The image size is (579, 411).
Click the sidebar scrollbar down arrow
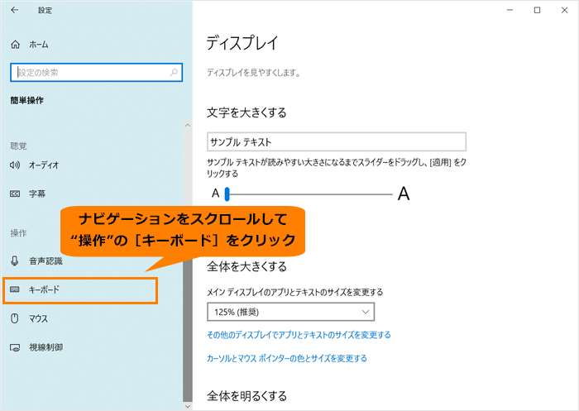click(x=188, y=406)
